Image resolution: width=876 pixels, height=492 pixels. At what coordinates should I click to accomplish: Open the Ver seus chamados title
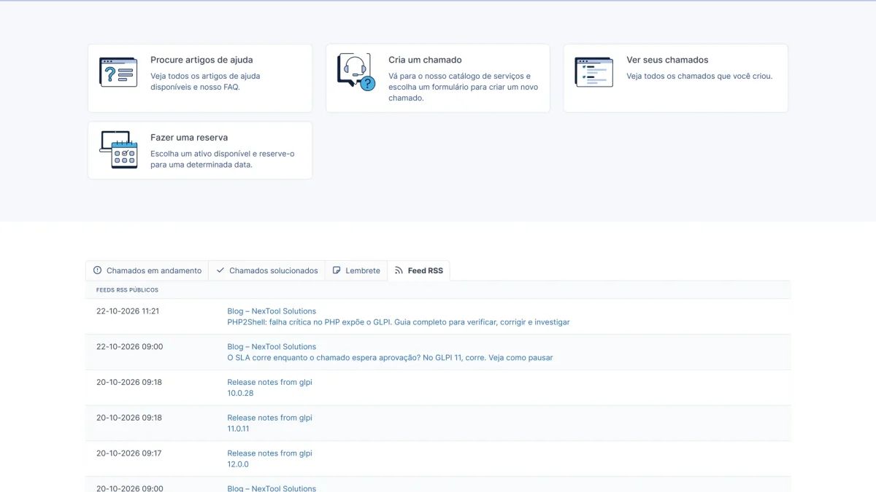[667, 60]
